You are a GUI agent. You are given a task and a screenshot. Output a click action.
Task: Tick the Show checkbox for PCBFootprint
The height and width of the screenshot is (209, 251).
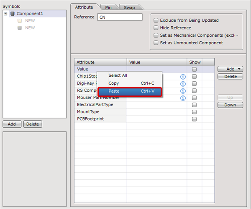(x=194, y=119)
